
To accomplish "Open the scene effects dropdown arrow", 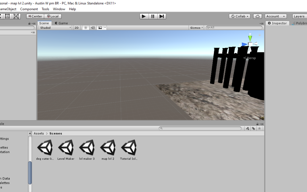I will click(x=105, y=28).
